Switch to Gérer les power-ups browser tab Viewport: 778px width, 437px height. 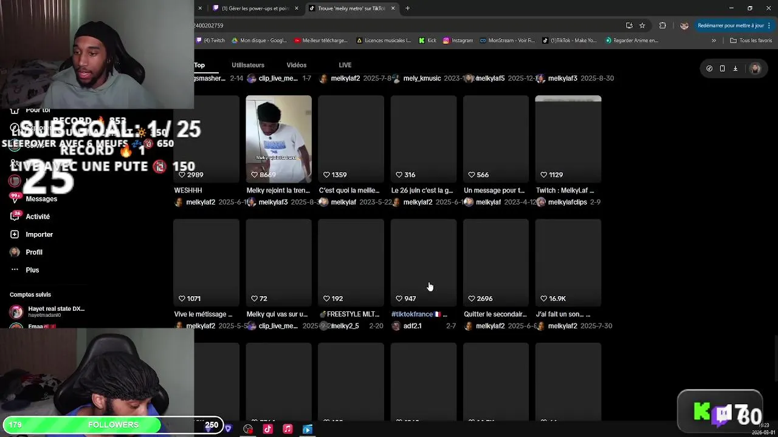pyautogui.click(x=255, y=8)
